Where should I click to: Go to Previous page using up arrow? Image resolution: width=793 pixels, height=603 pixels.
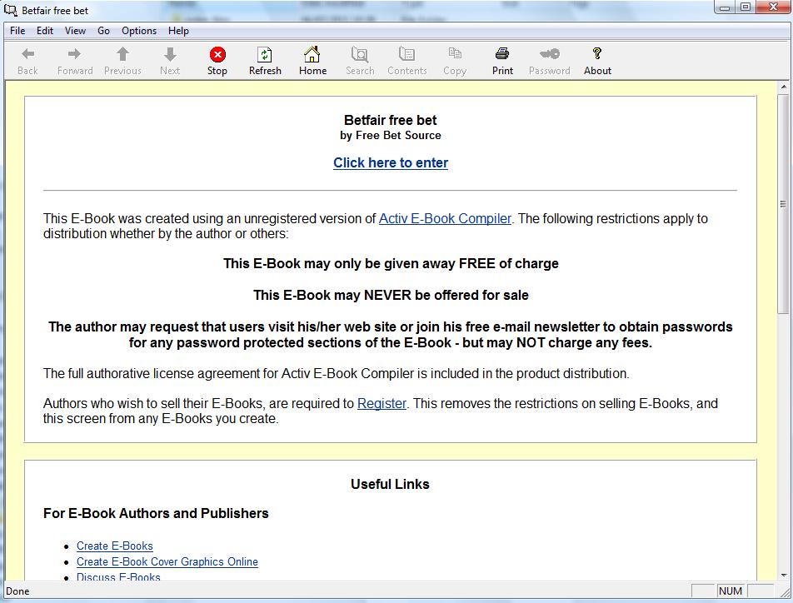(x=122, y=53)
